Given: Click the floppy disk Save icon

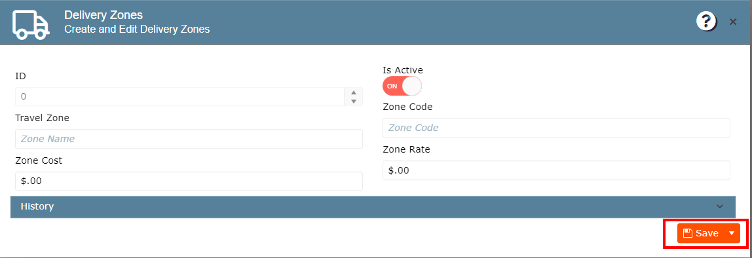Looking at the screenshot, I should (688, 233).
